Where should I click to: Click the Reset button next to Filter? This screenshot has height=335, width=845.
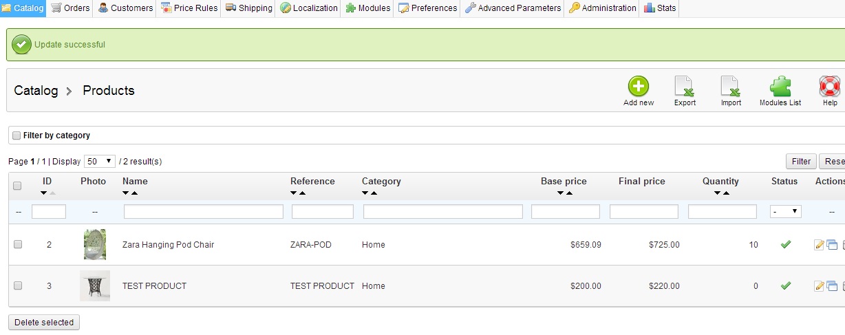(x=832, y=162)
